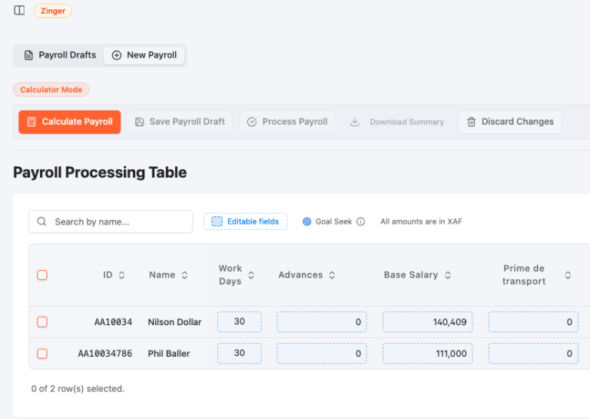Toggle the sidebar panel icon
The height and width of the screenshot is (419, 590).
pyautogui.click(x=19, y=11)
